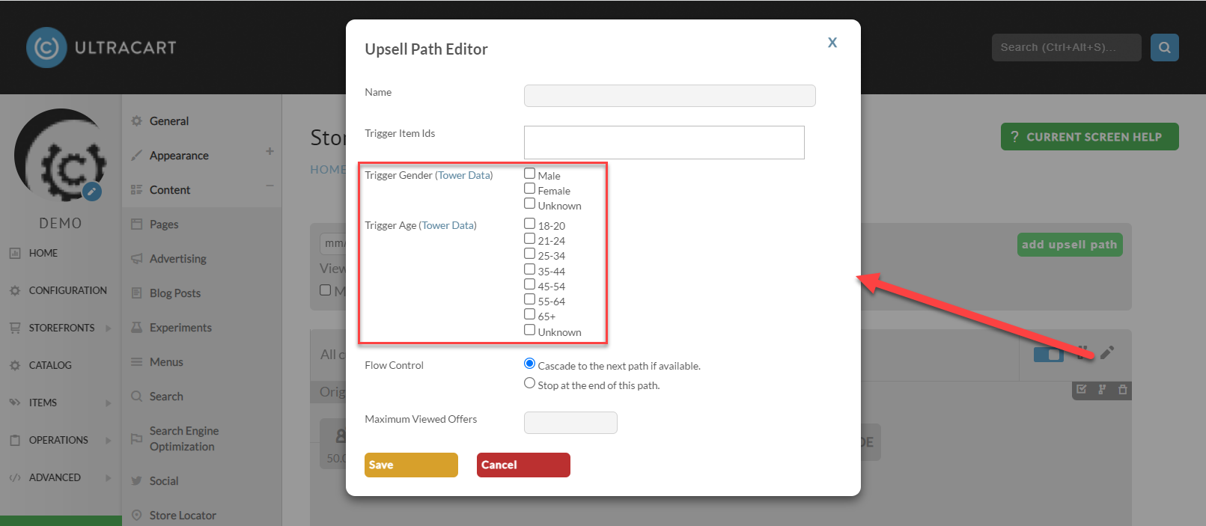This screenshot has height=526, width=1206.
Task: Click the Trigger Item Ids input field
Action: coord(664,142)
